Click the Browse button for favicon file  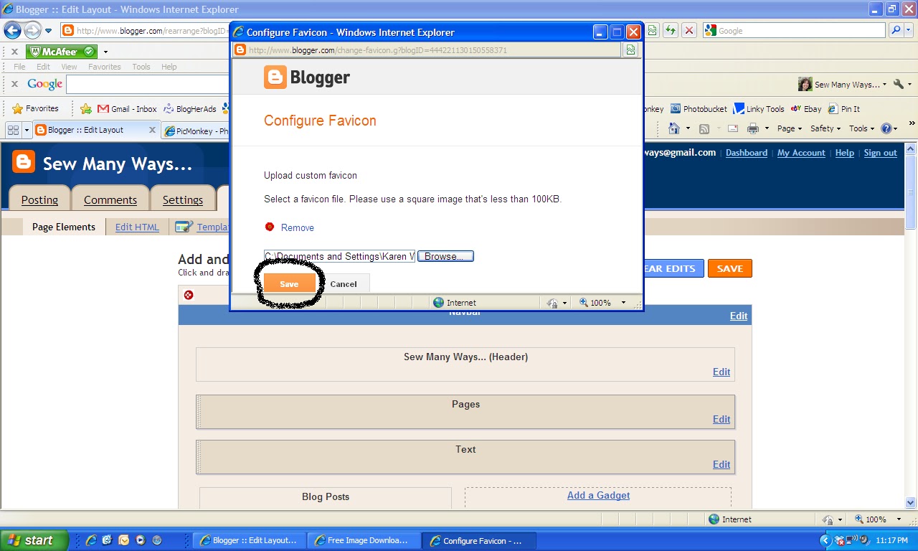445,256
